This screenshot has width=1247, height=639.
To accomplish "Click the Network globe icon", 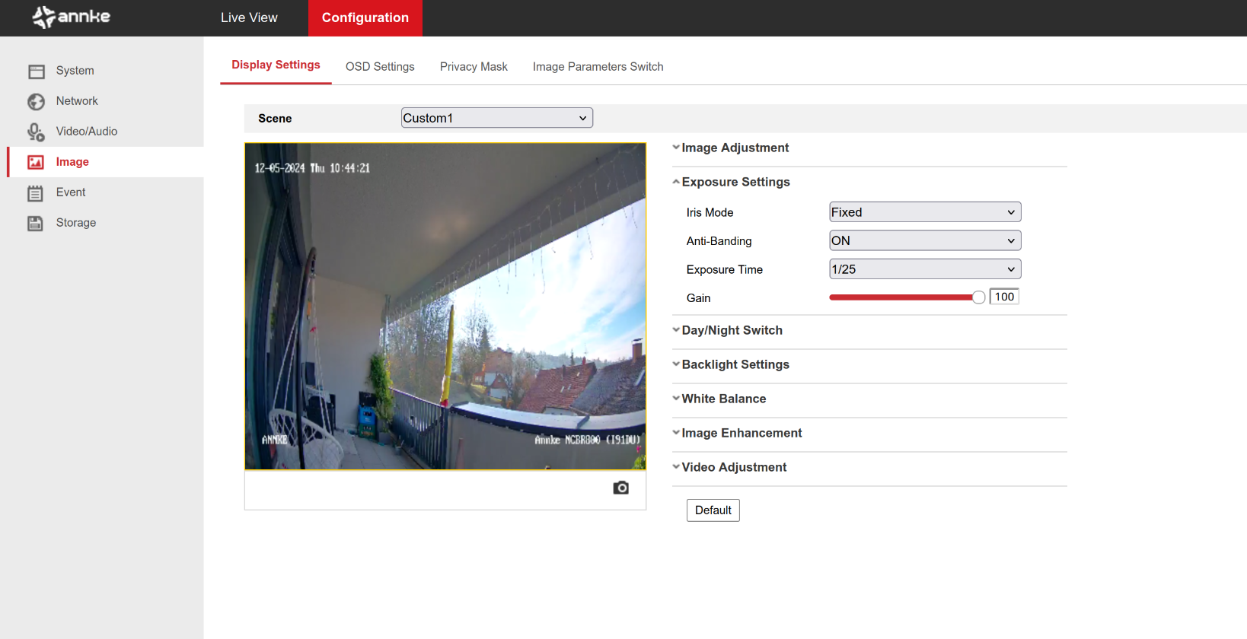I will tap(37, 101).
